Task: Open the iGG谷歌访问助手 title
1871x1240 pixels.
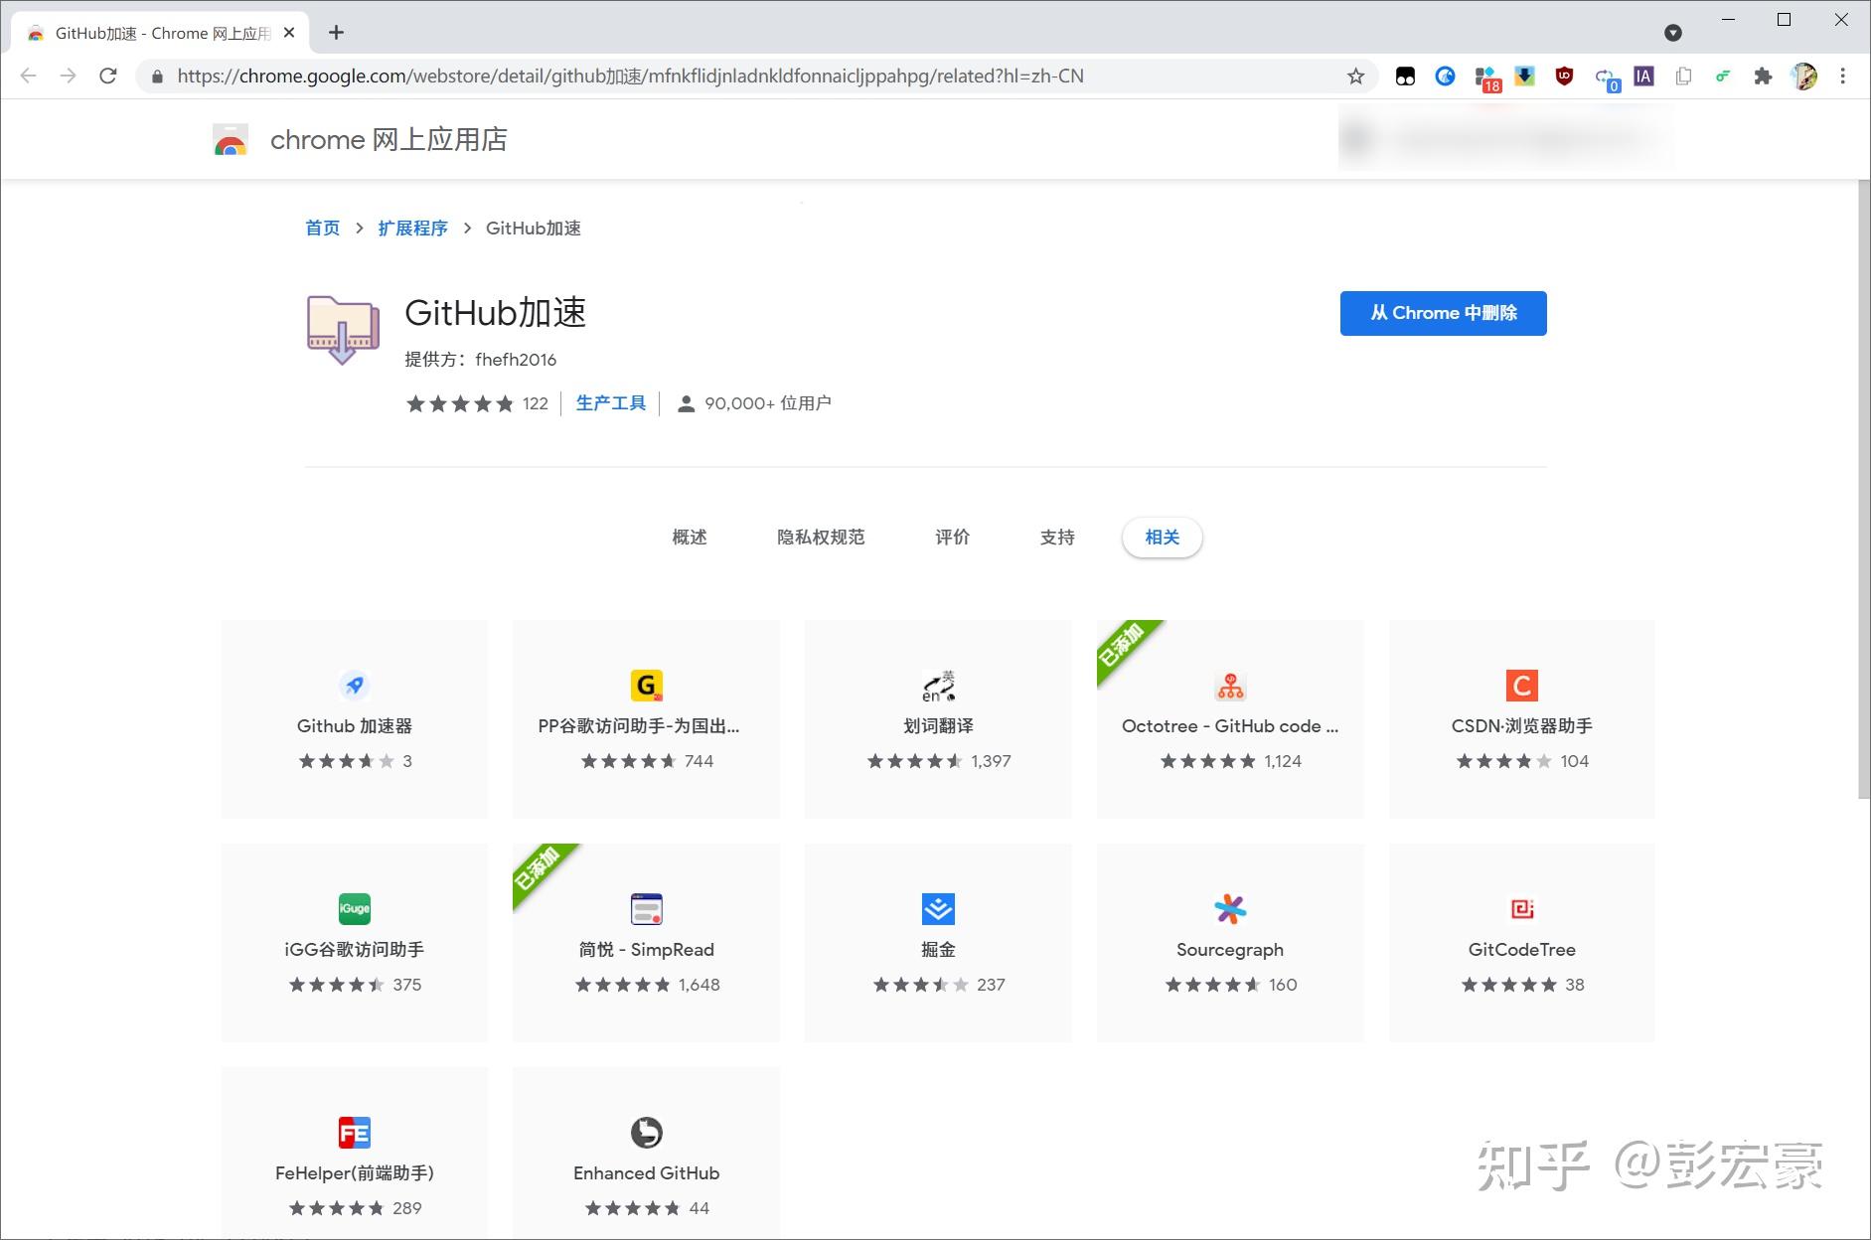Action: (355, 950)
